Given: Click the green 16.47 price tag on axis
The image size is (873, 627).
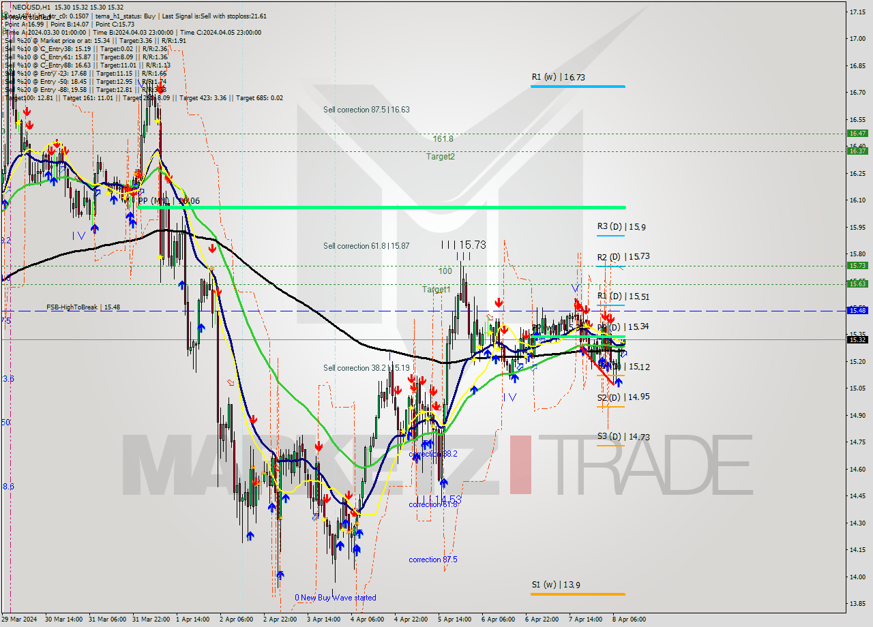Looking at the screenshot, I should (857, 134).
